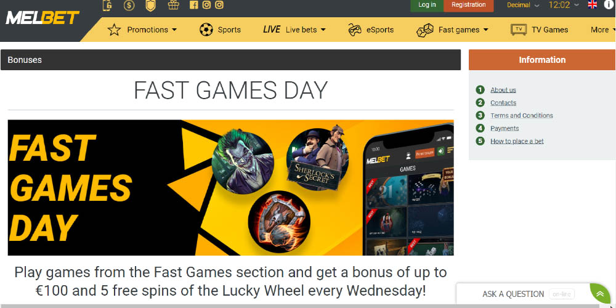Click the UK flag language icon
616x308 pixels.
pos(593,5)
